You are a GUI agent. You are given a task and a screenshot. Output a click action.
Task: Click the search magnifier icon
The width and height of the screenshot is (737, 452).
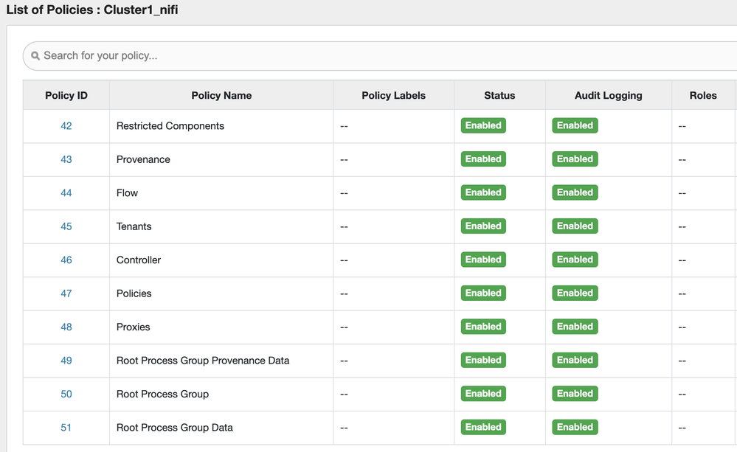point(35,56)
